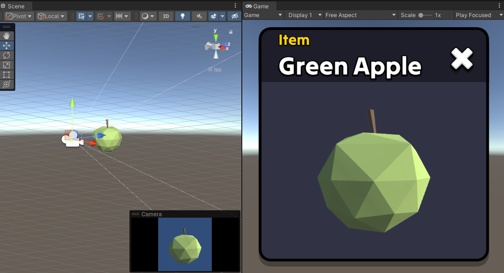Select the Transform tool
The height and width of the screenshot is (273, 504).
(x=6, y=84)
